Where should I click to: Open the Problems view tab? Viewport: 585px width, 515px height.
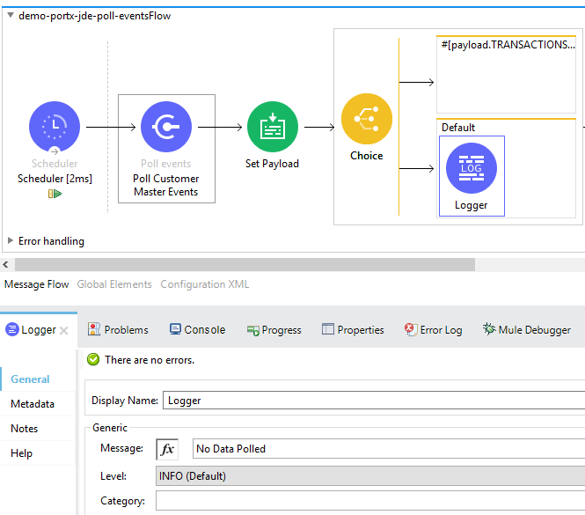click(x=118, y=330)
